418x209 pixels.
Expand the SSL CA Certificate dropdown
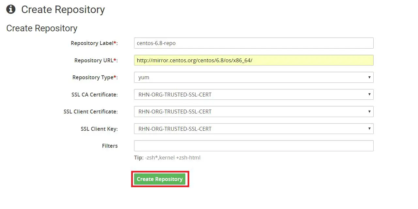[x=254, y=95]
